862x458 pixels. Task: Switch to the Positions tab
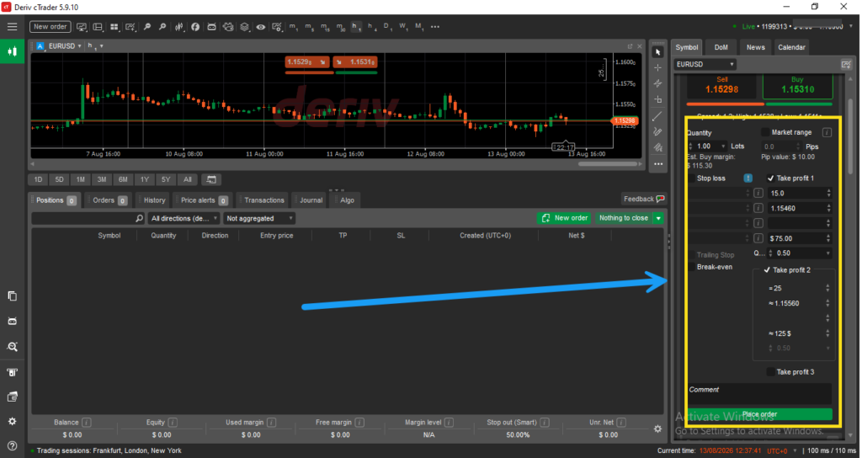55,200
